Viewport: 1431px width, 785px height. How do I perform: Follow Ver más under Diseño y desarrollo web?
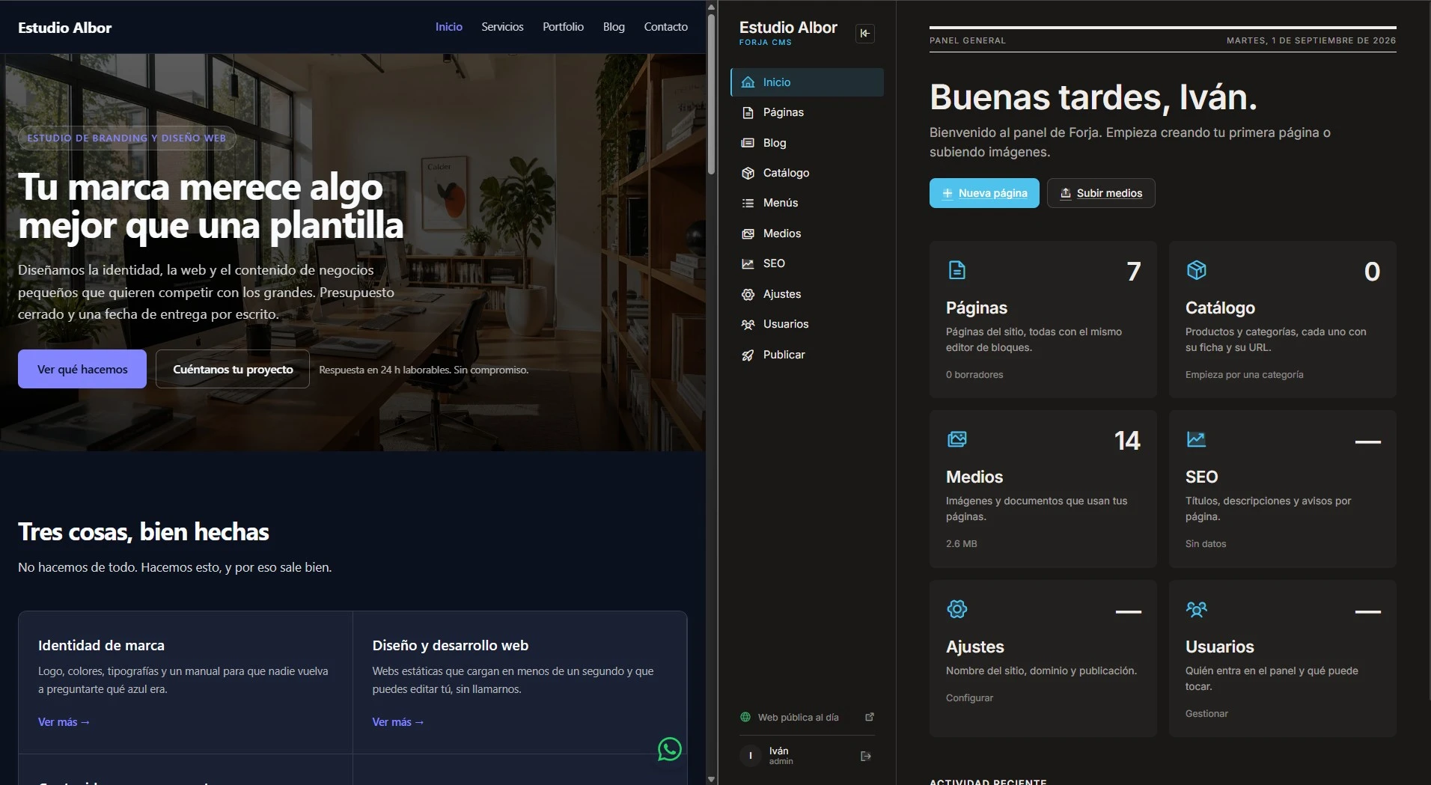(x=398, y=722)
